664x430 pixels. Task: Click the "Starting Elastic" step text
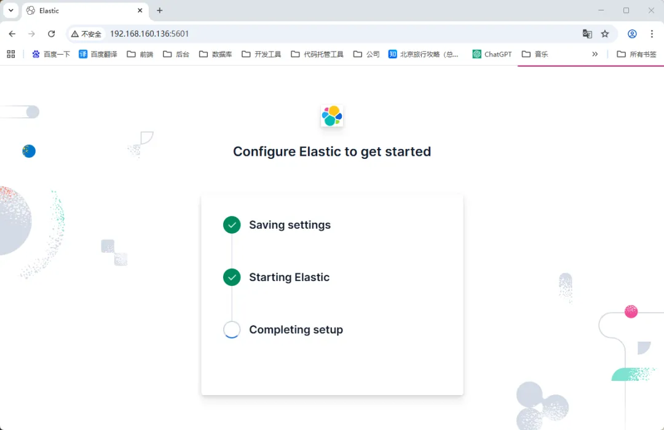[x=289, y=277]
